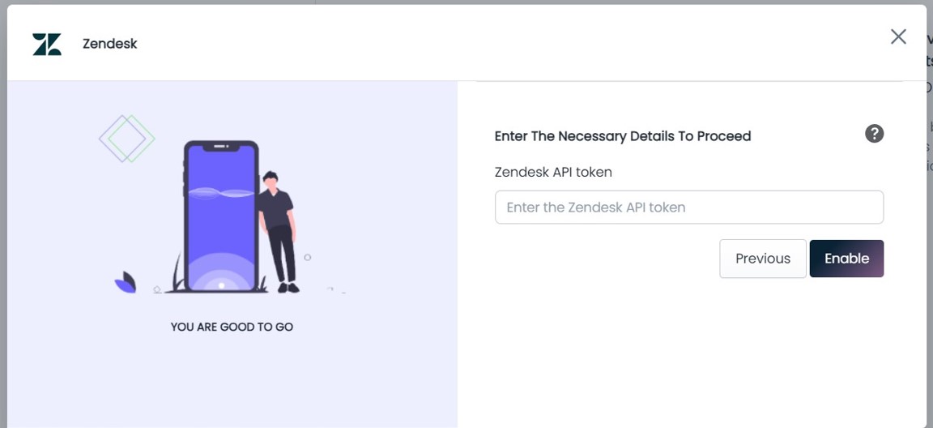Click the dimmed background right of dialog
Image resolution: width=933 pixels, height=428 pixels.
pos(930,238)
